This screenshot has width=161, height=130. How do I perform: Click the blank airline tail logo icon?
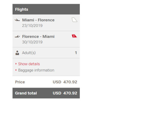(74, 20)
